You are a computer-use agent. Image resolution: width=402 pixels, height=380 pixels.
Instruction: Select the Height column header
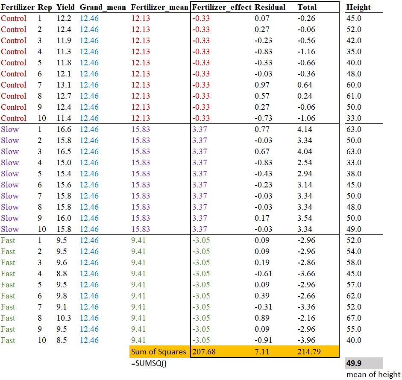click(358, 7)
